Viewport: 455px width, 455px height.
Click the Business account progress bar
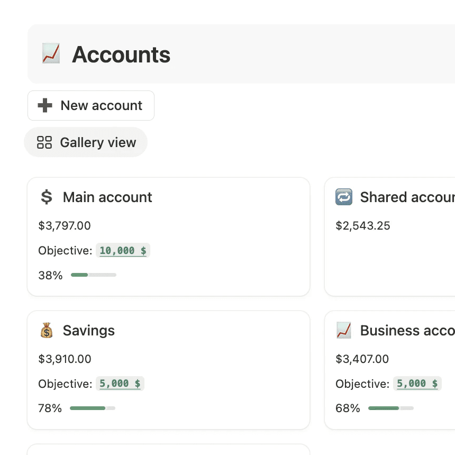pyautogui.click(x=391, y=408)
